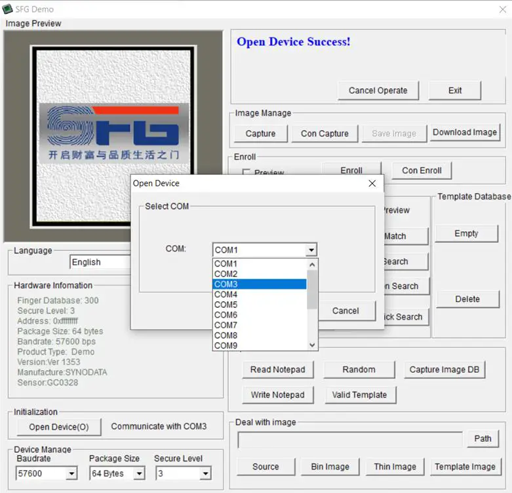Click the Open Device(O) button
Viewport: 512px width, 493px height.
pyautogui.click(x=58, y=427)
